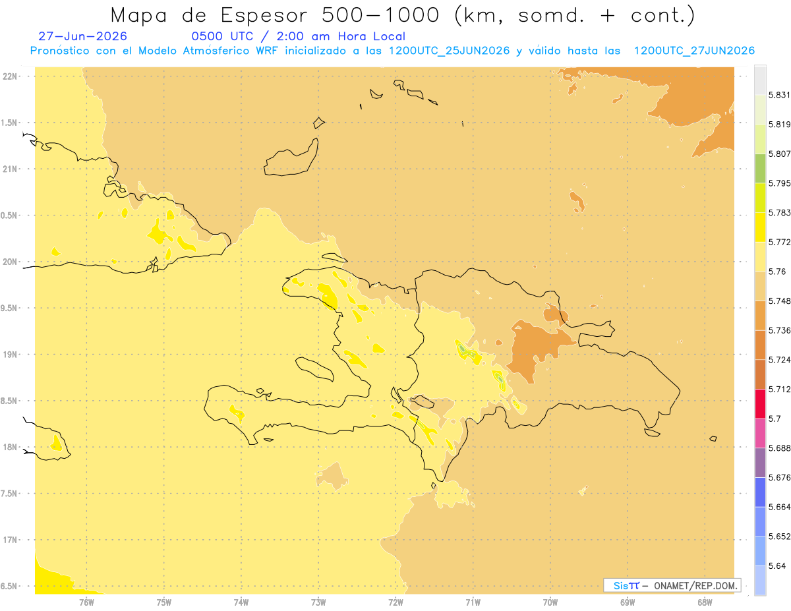
Task: Click the "17N" latitude label
Action: pos(9,540)
